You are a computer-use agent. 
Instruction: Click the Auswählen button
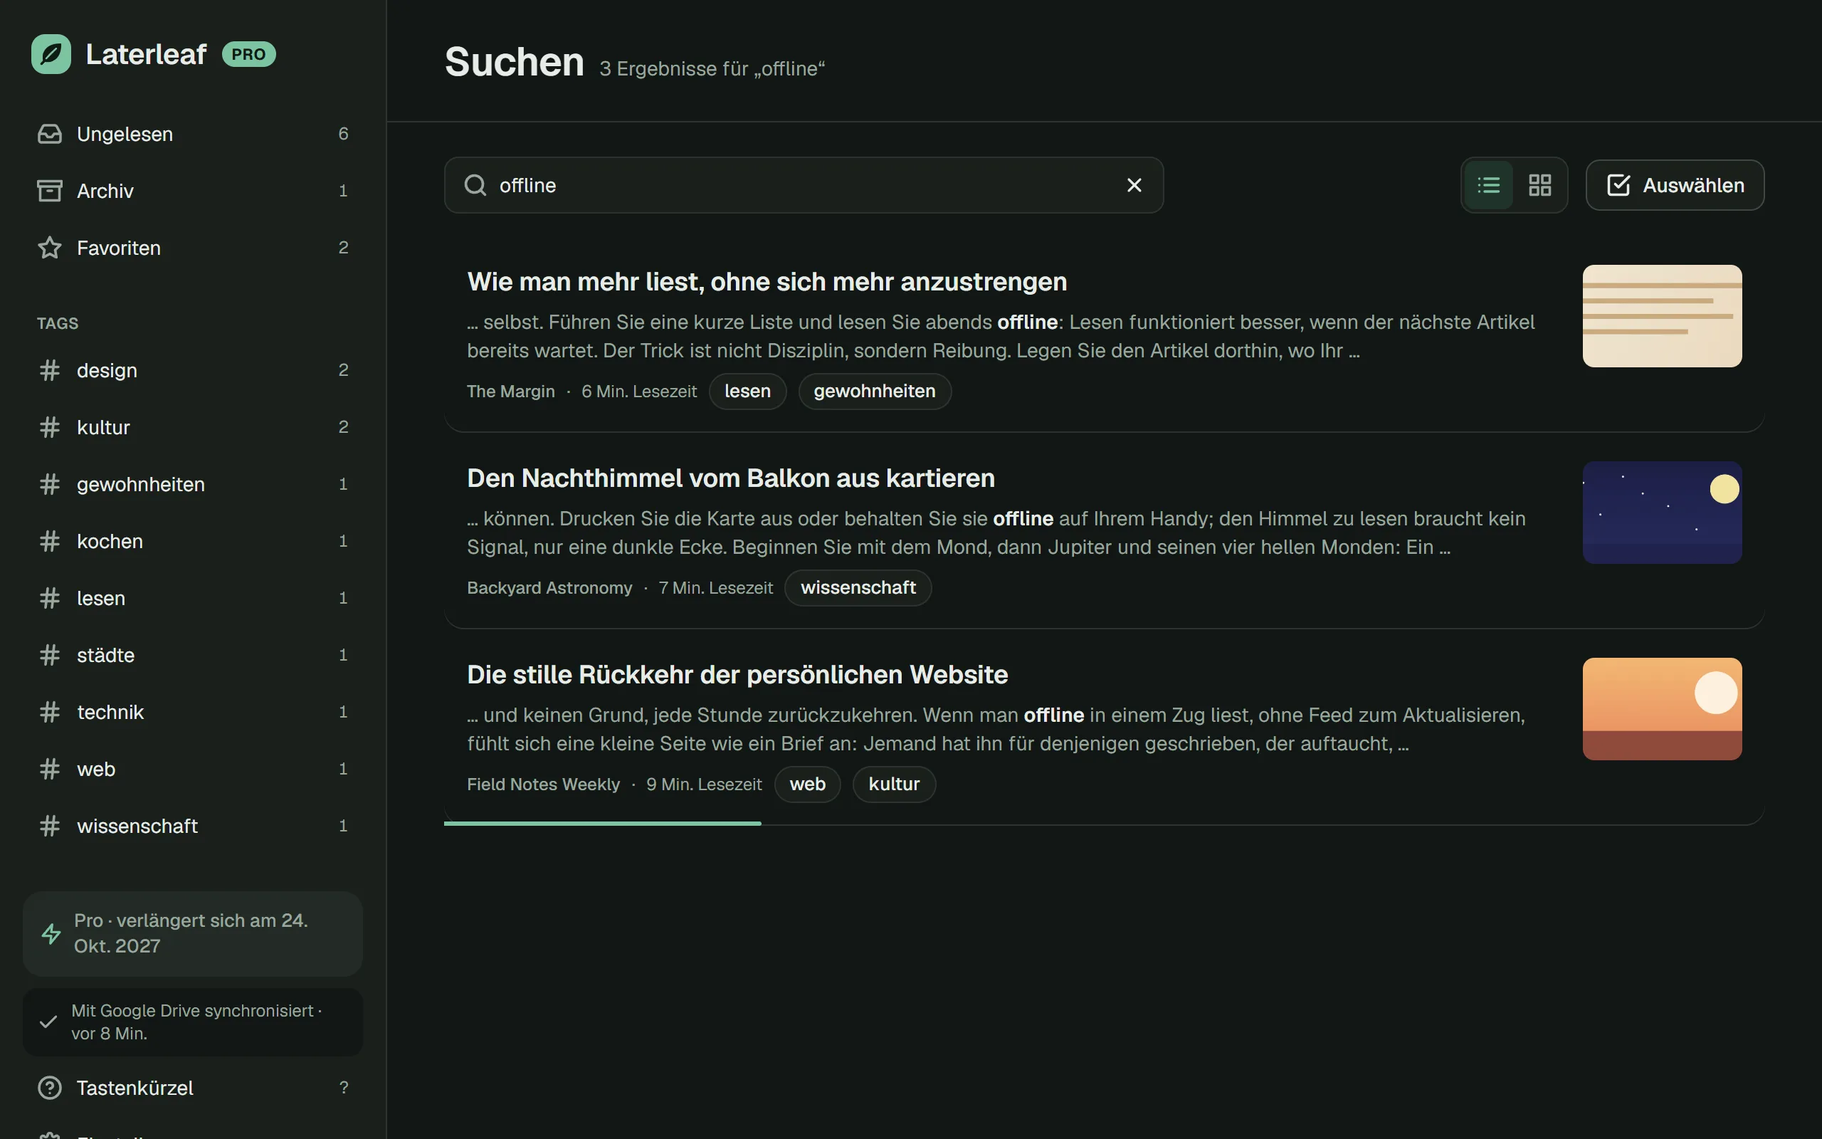point(1675,185)
